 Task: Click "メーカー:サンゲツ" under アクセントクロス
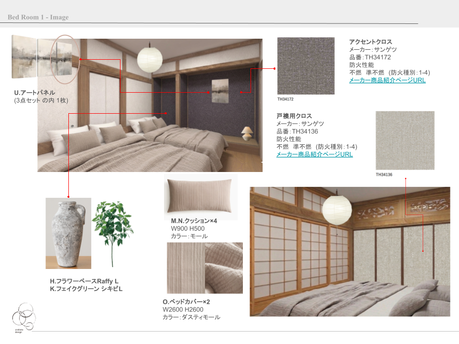click(373, 49)
